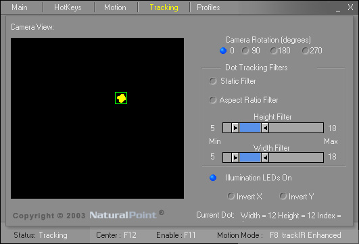This screenshot has width=359, height=244.
Task: Open the Profiles tab
Action: coord(208,7)
